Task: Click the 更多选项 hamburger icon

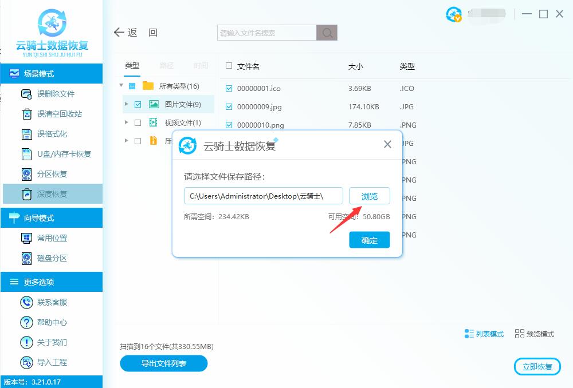Action: click(14, 282)
